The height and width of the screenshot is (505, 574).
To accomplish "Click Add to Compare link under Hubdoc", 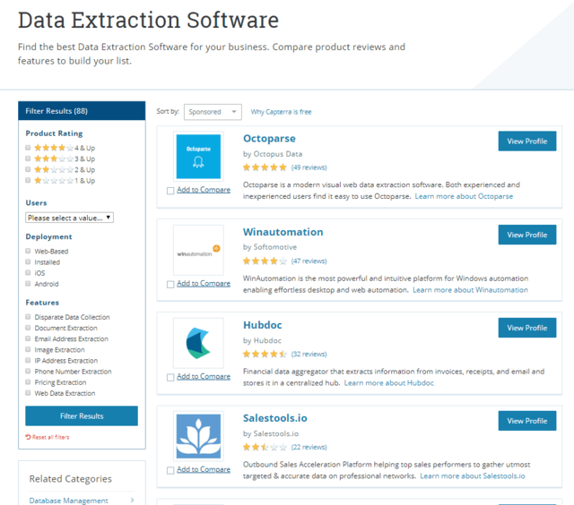I will [204, 376].
